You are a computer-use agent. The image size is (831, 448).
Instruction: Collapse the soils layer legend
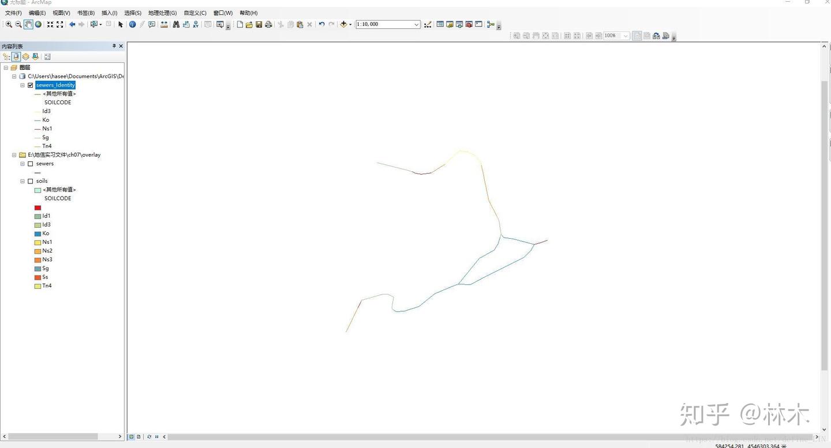point(23,181)
